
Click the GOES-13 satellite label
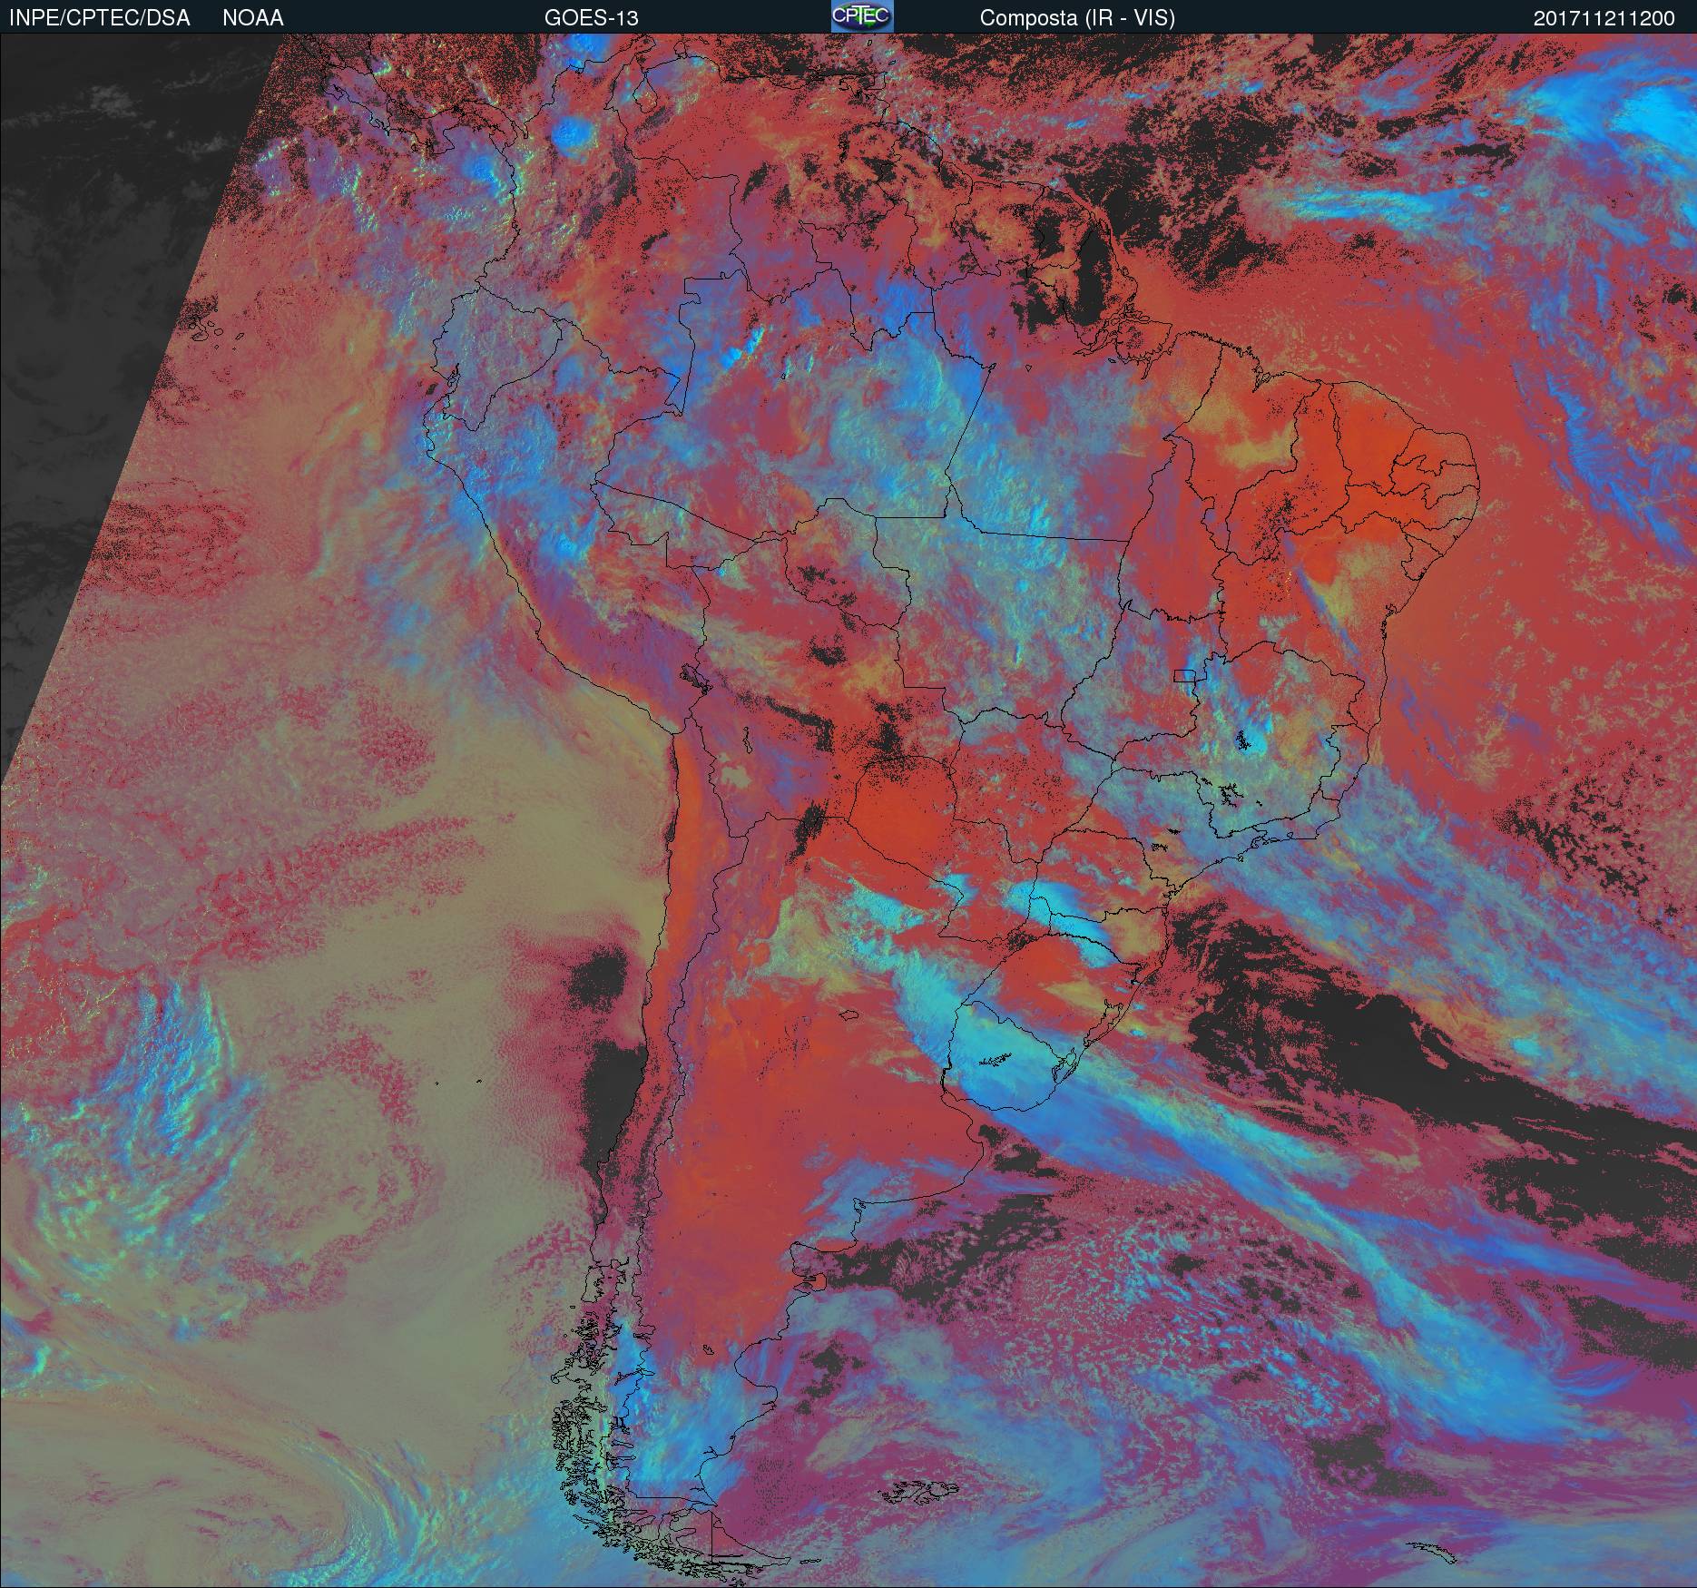click(592, 18)
